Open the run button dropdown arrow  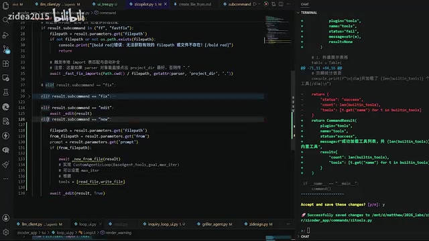point(259,4)
